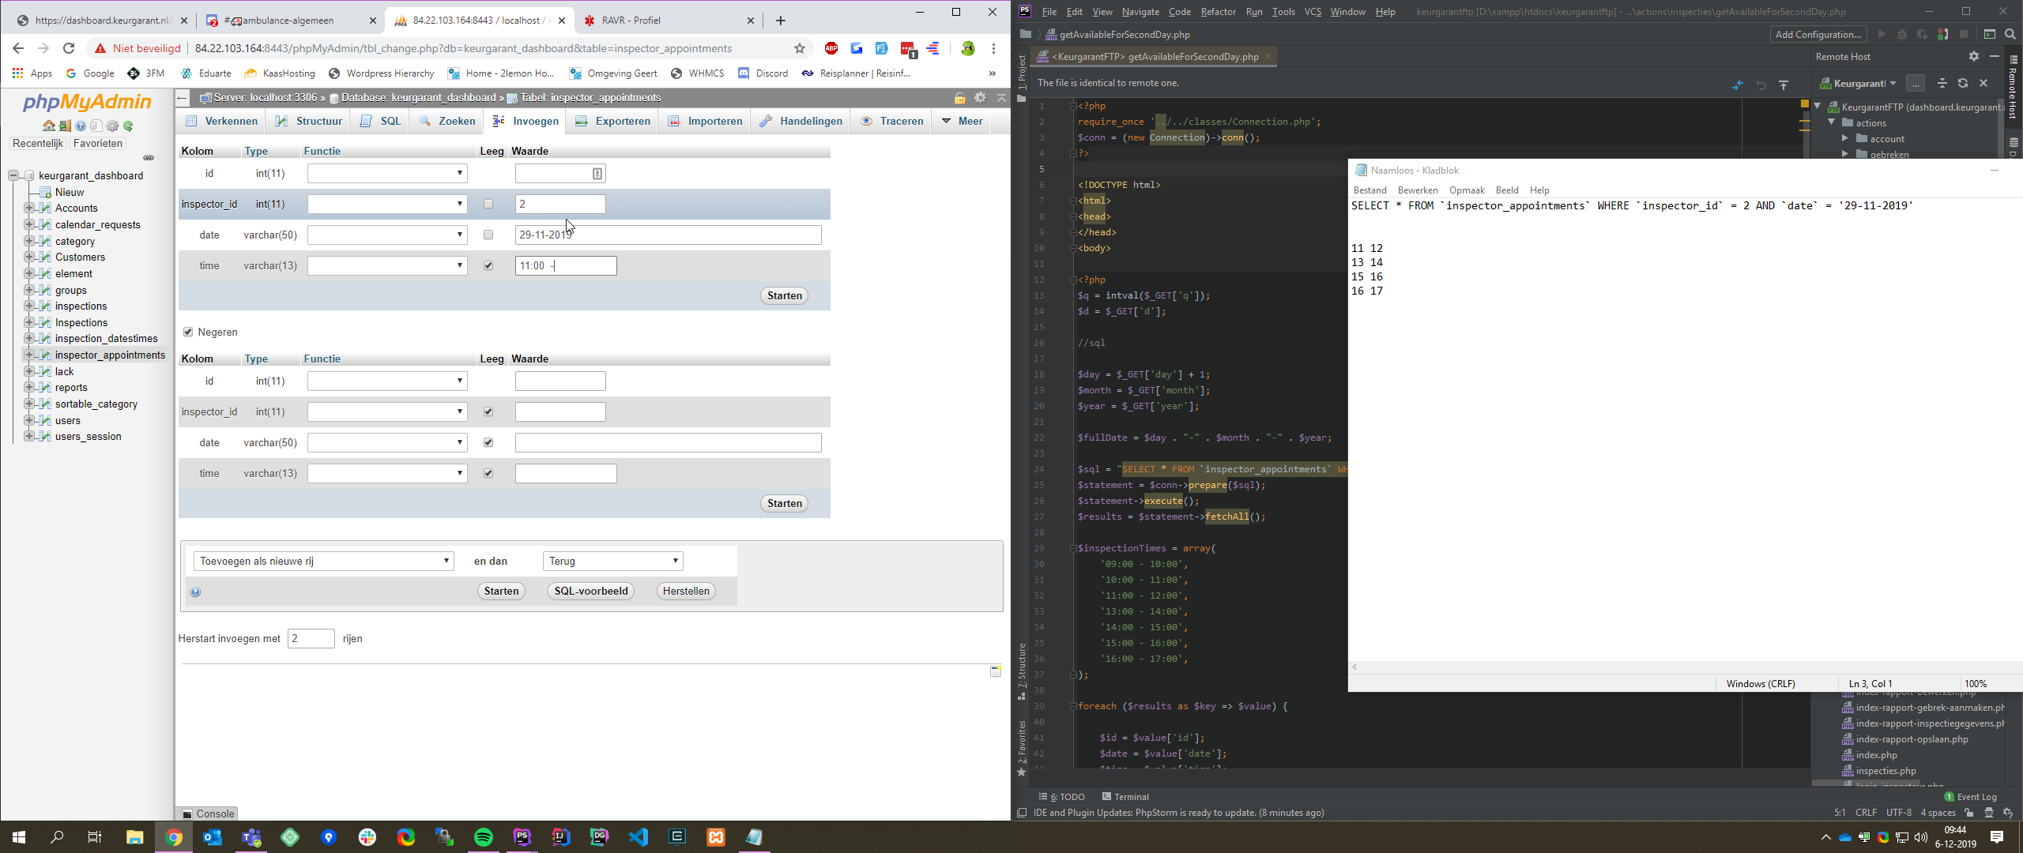Click the Herstellen button

[685, 591]
